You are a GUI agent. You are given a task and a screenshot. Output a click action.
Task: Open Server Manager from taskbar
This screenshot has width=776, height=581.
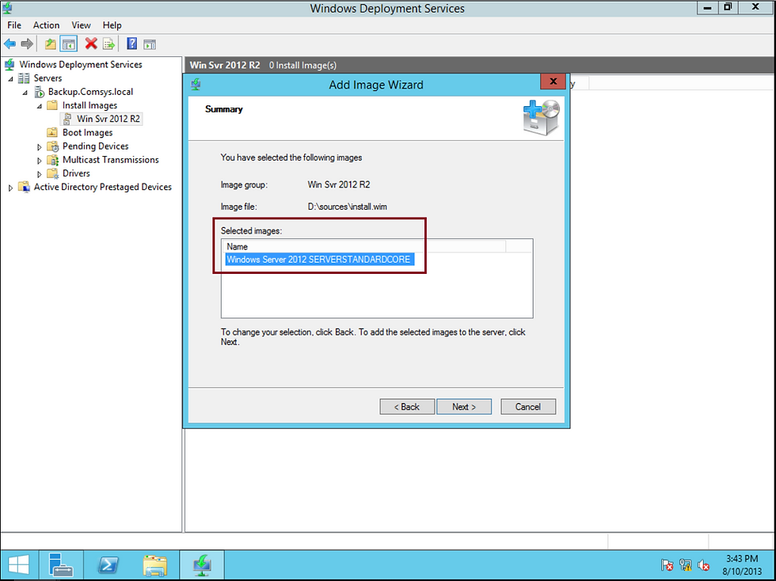62,564
